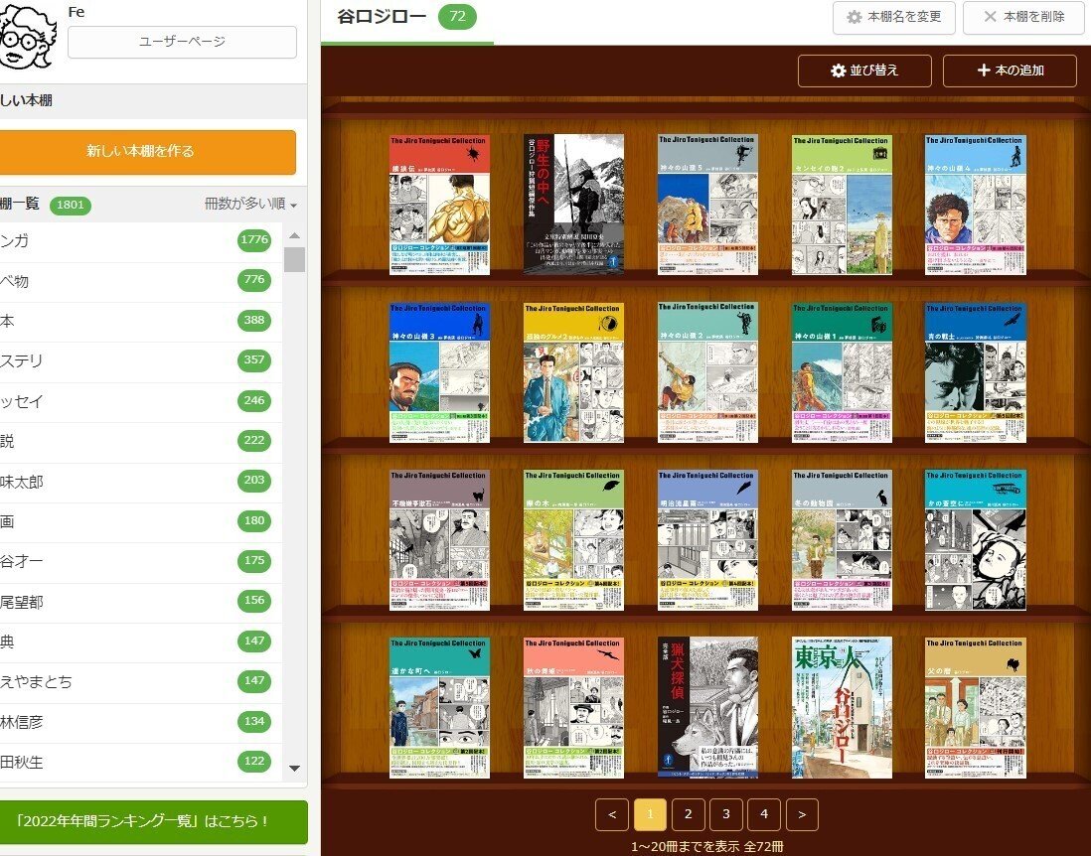Click the user avatar cartoon icon

coord(27,35)
